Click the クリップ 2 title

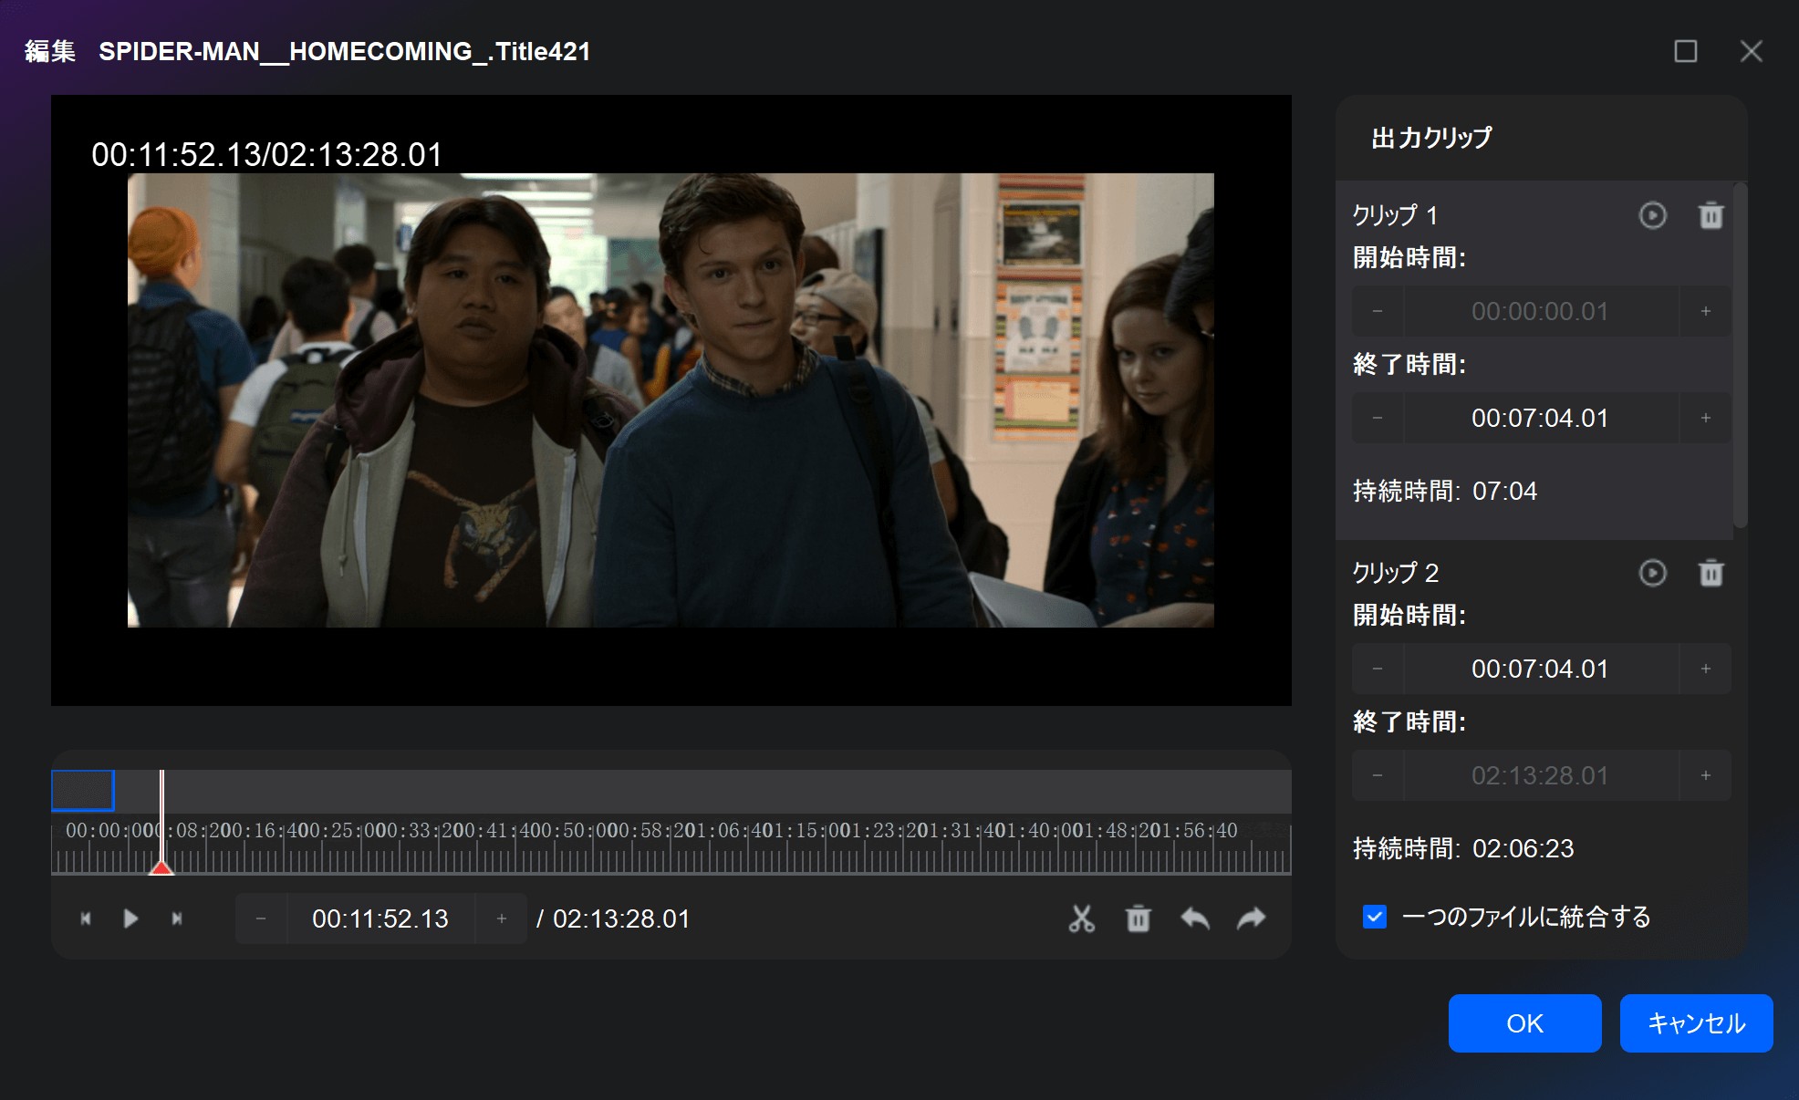click(x=1396, y=573)
